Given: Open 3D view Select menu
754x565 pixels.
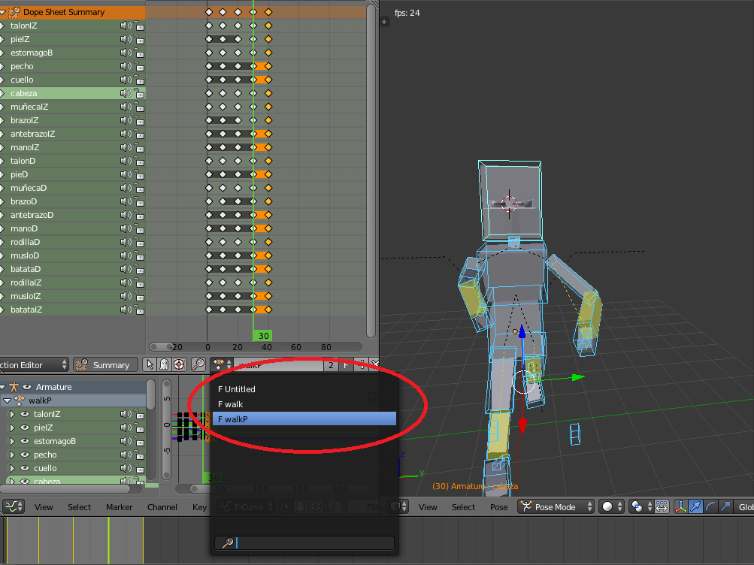Looking at the screenshot, I should pos(464,507).
